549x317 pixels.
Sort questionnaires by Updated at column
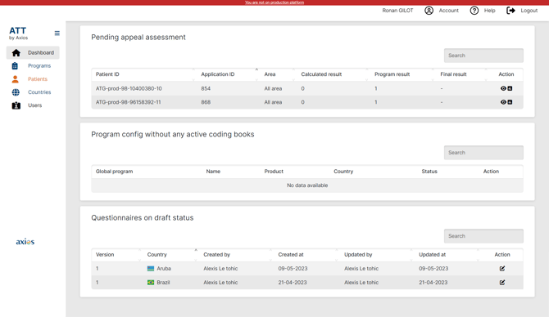click(432, 255)
